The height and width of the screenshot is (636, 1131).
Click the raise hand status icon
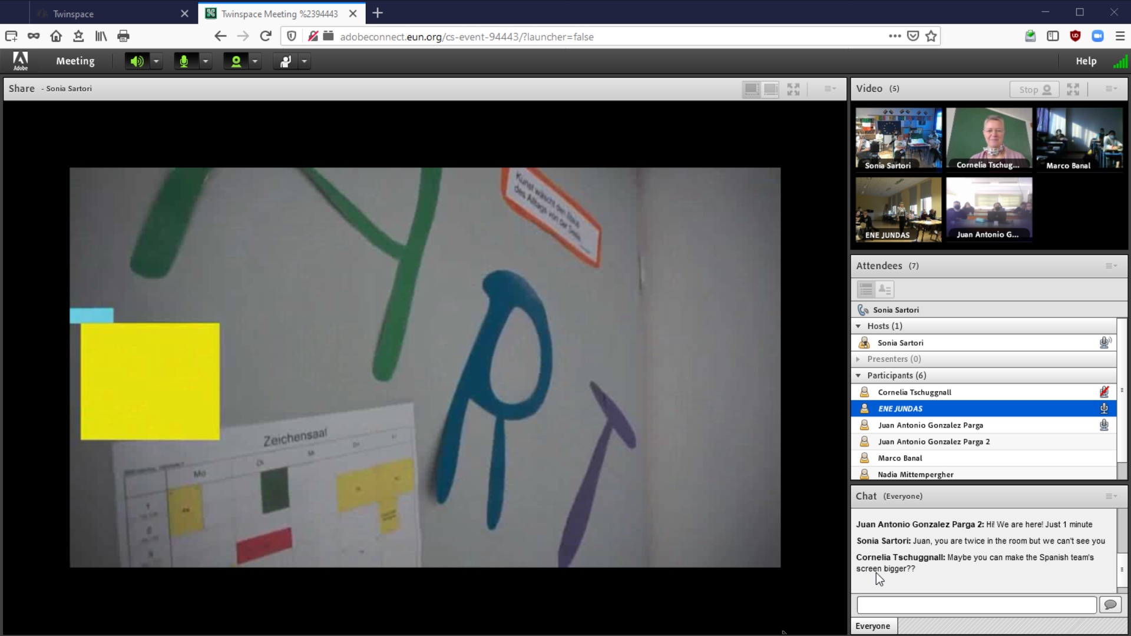[x=286, y=61]
